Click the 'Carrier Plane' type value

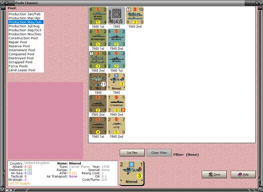pyautogui.click(x=79, y=167)
